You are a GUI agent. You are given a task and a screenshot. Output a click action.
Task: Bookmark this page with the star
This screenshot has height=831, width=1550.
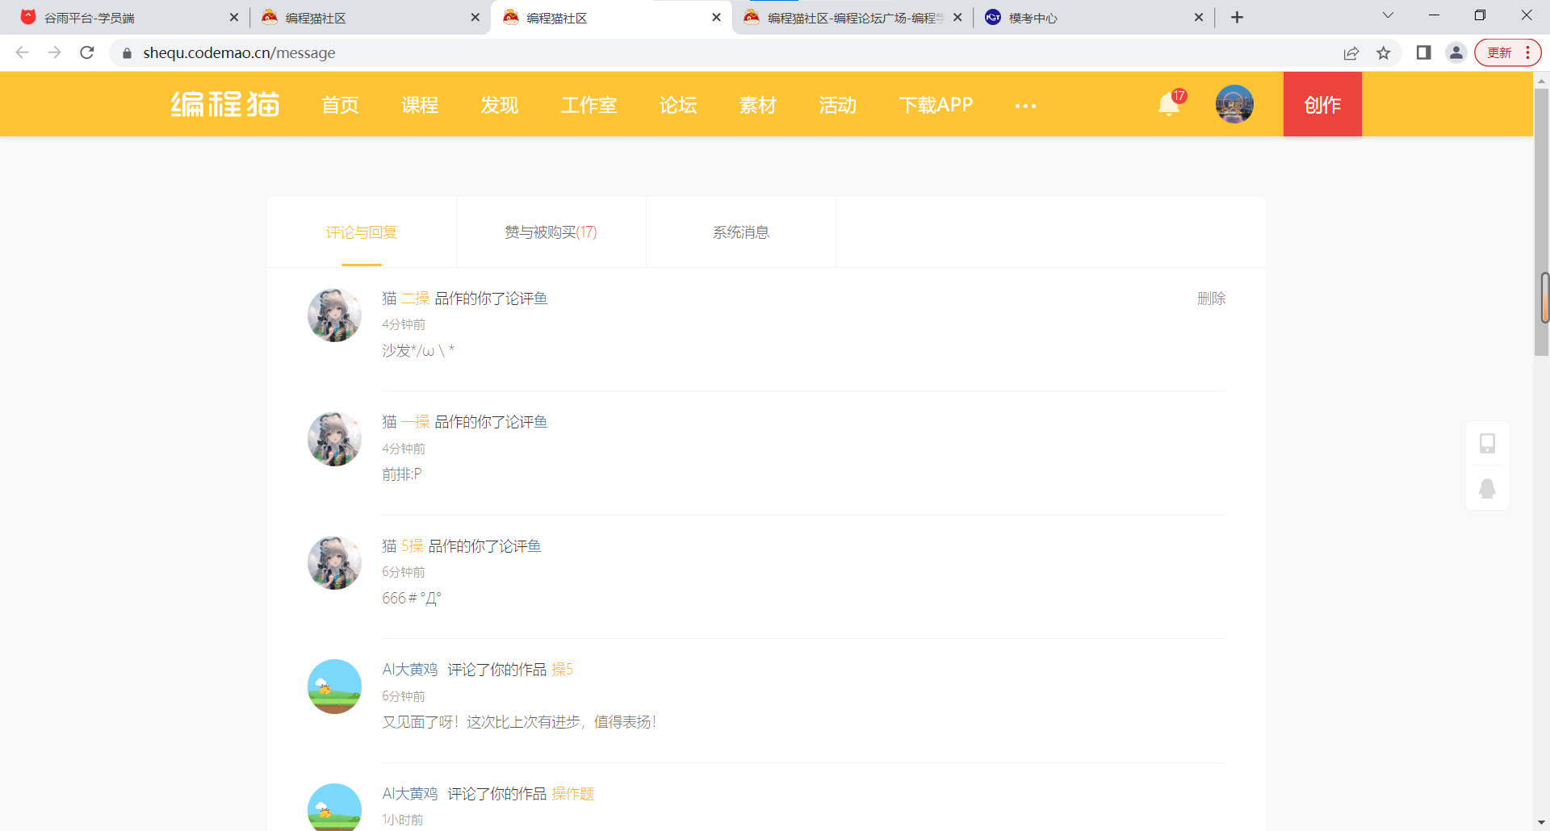[1384, 52]
